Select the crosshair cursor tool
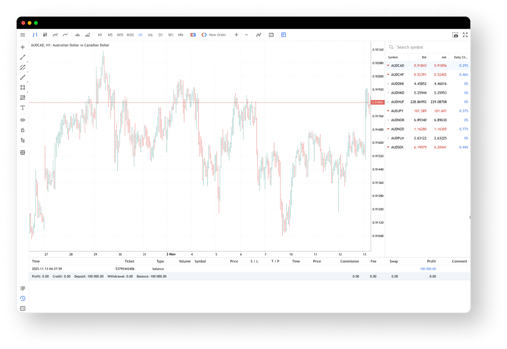Image resolution: width=507 pixels, height=349 pixels. tap(23, 47)
